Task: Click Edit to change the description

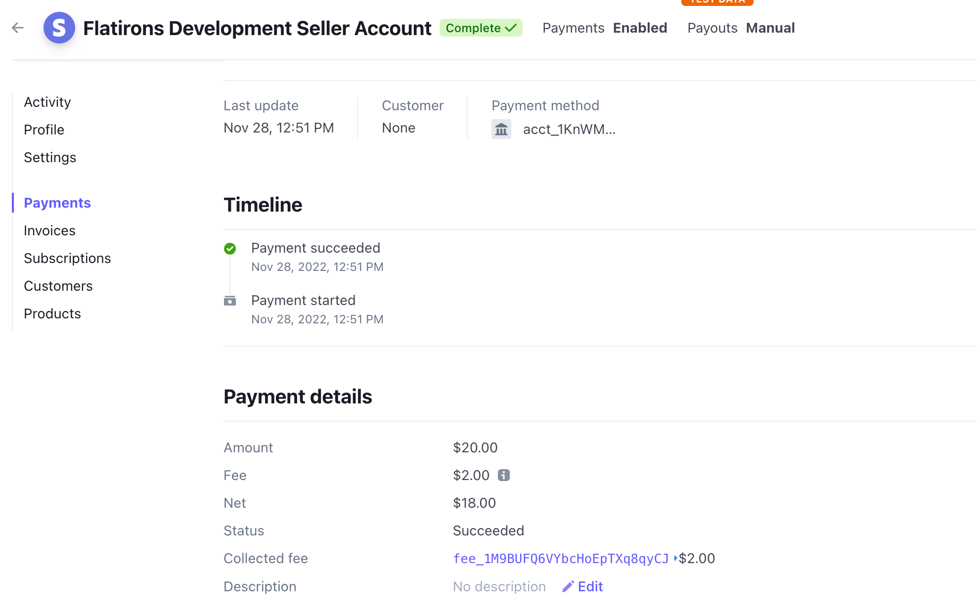Action: coord(590,586)
